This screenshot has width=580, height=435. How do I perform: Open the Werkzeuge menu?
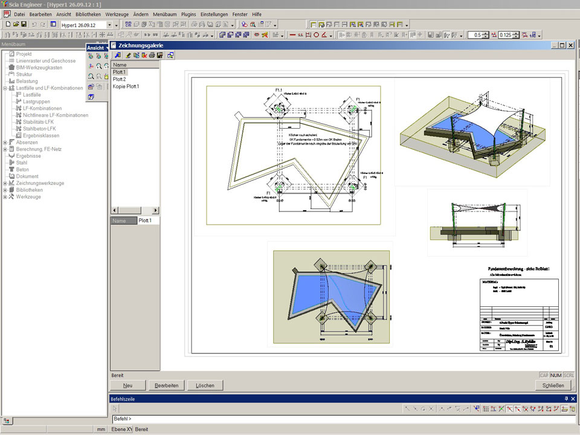(116, 14)
